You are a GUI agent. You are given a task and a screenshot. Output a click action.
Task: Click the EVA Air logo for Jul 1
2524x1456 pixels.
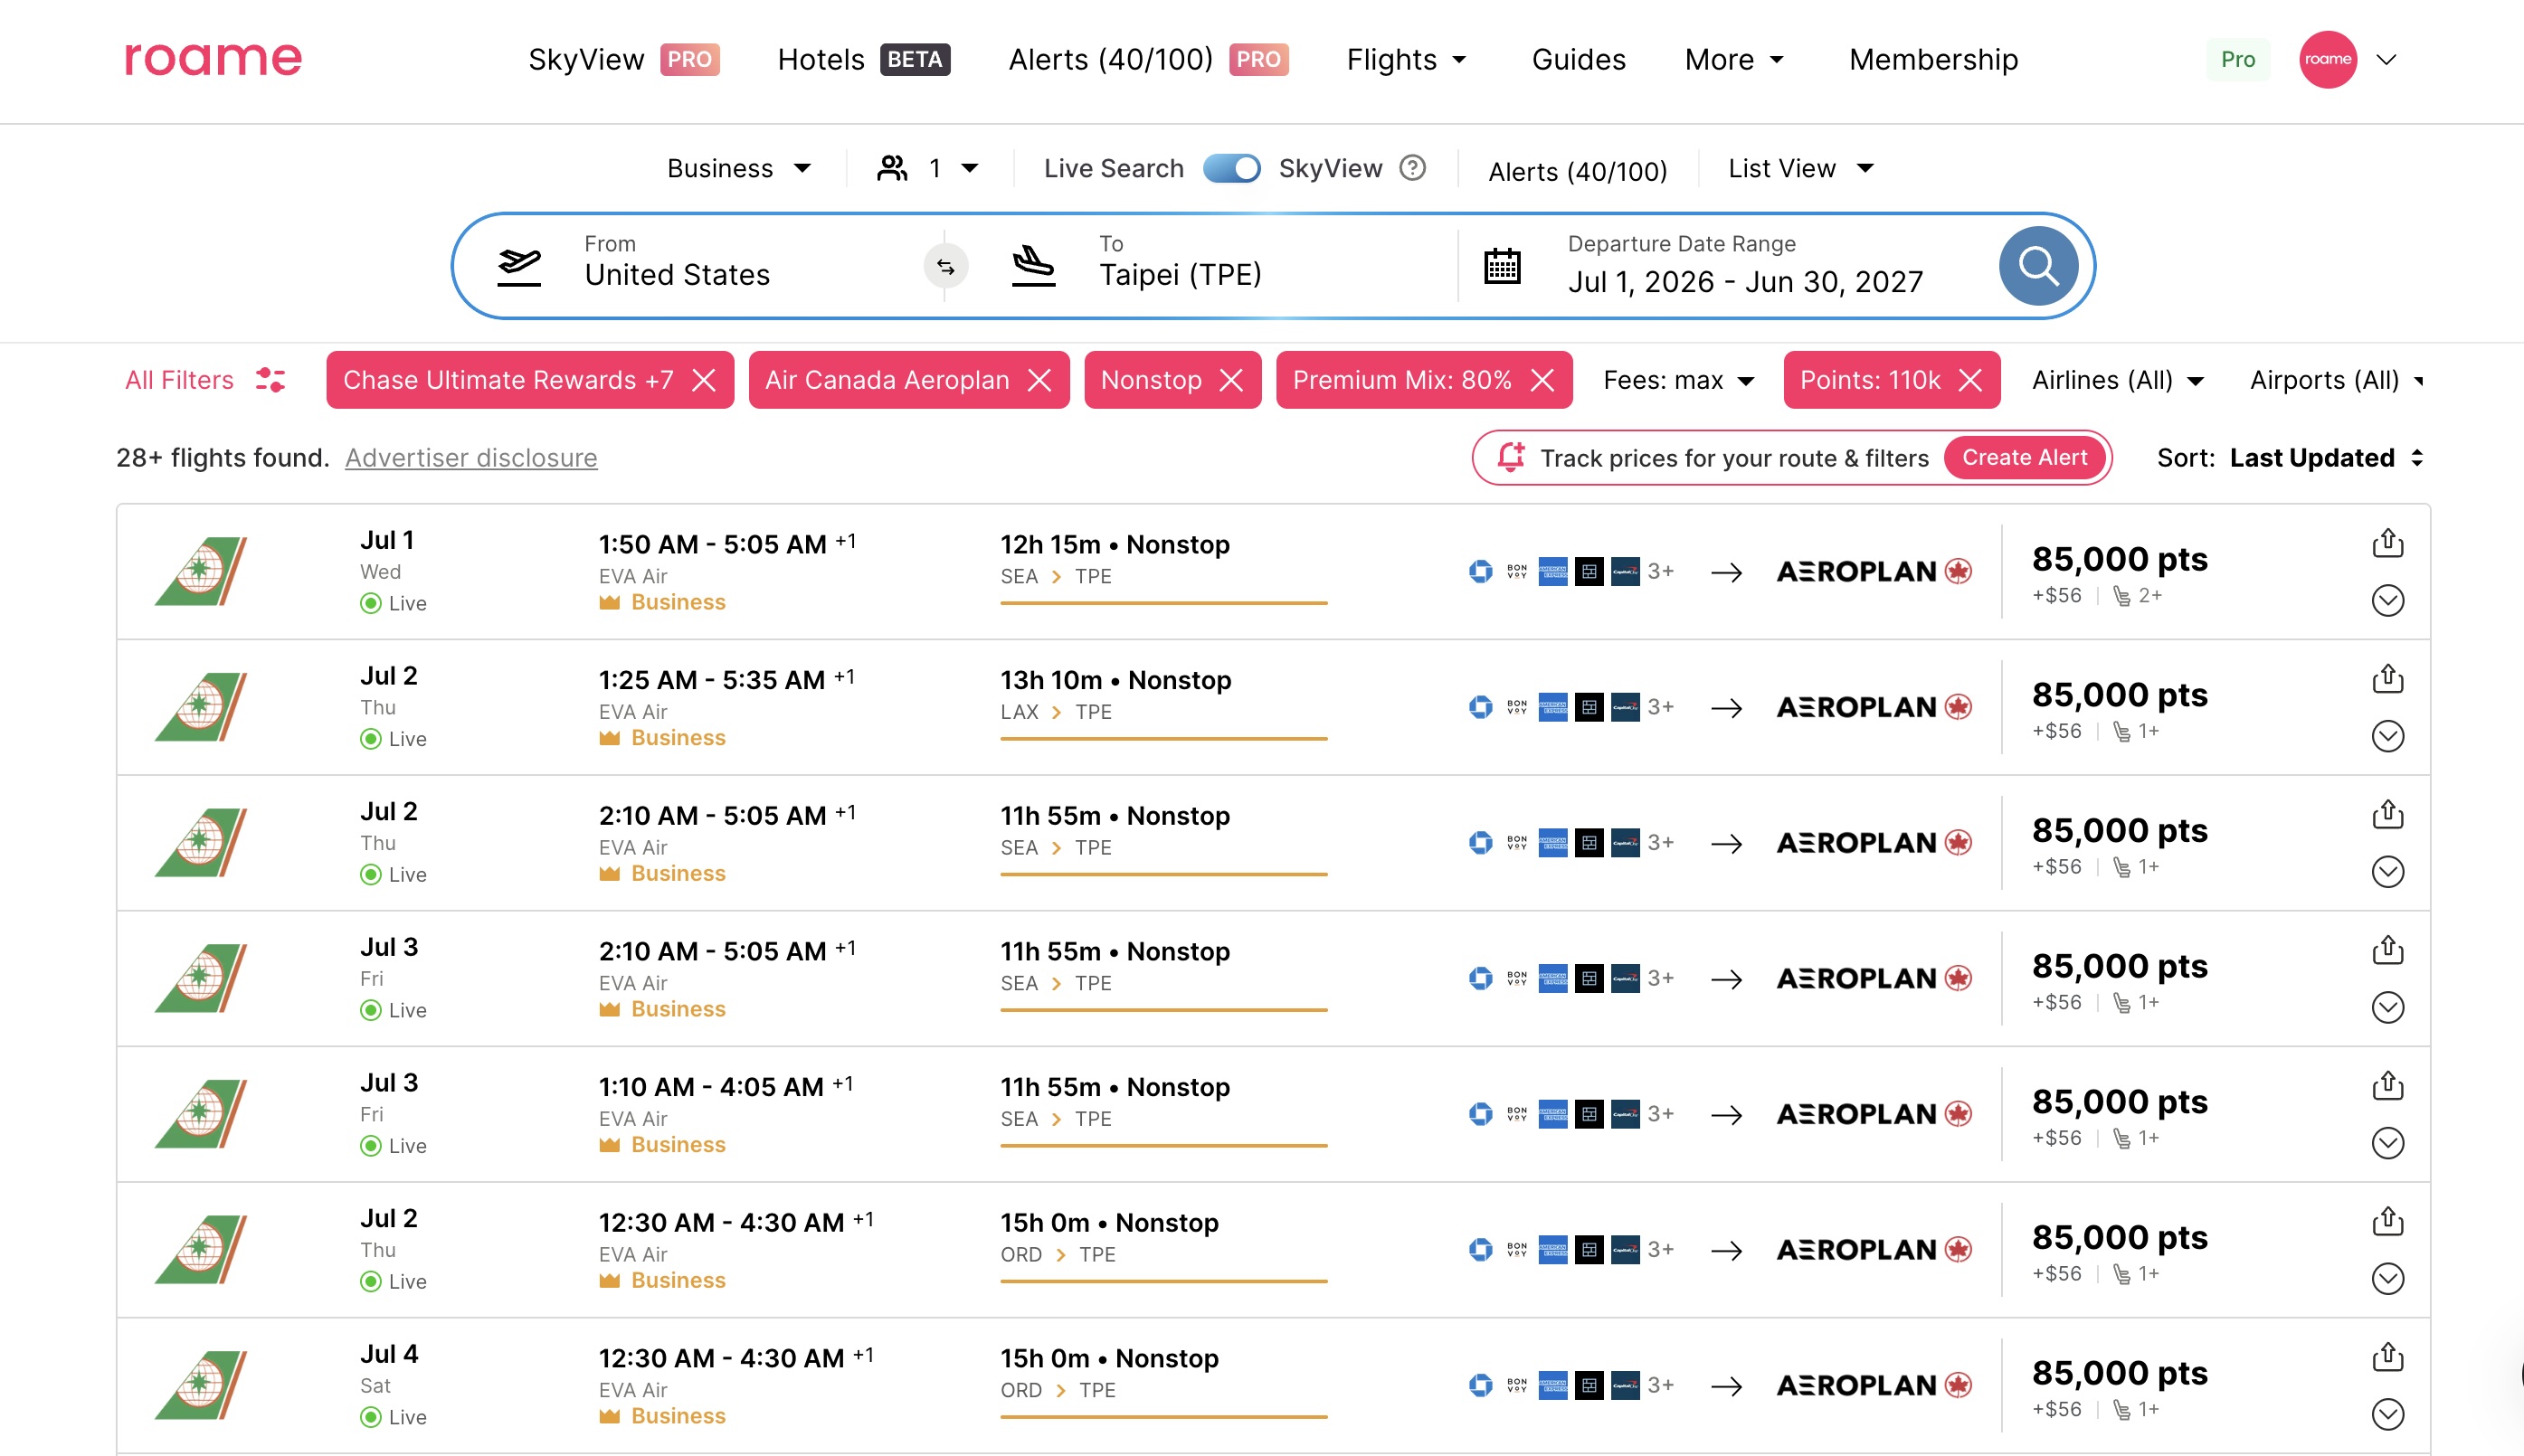click(201, 571)
